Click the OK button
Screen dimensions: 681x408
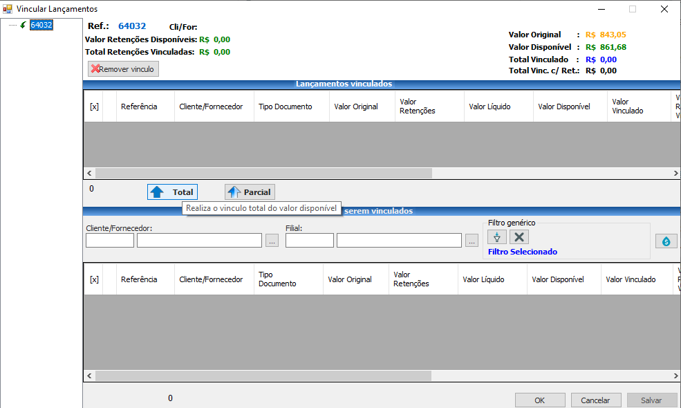tap(539, 400)
